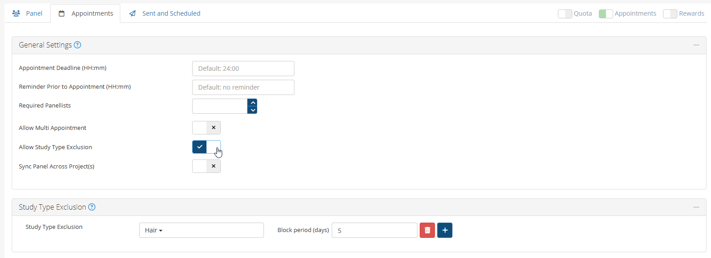The height and width of the screenshot is (258, 711).
Task: Collapse the Study Type Exclusion section
Action: pos(696,207)
